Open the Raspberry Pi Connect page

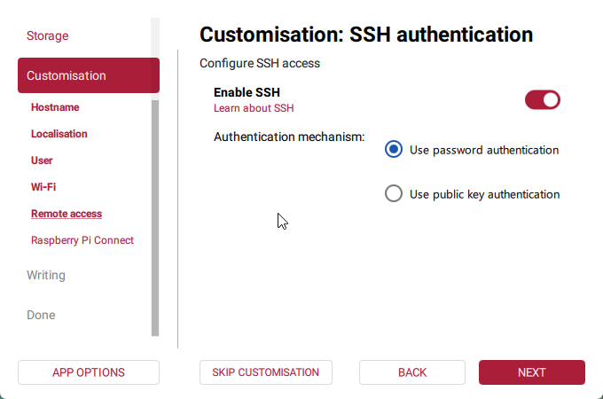pos(82,240)
